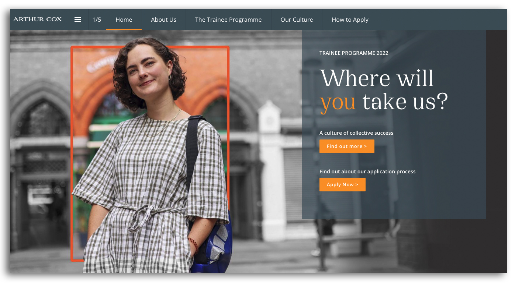Open the Our Culture tab

(297, 20)
